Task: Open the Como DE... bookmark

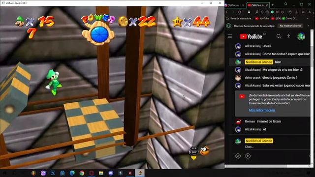Action: (290, 19)
